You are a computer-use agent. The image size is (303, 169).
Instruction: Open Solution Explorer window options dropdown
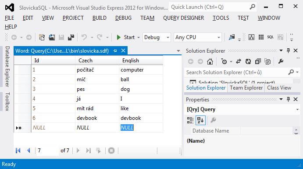[x=281, y=50]
